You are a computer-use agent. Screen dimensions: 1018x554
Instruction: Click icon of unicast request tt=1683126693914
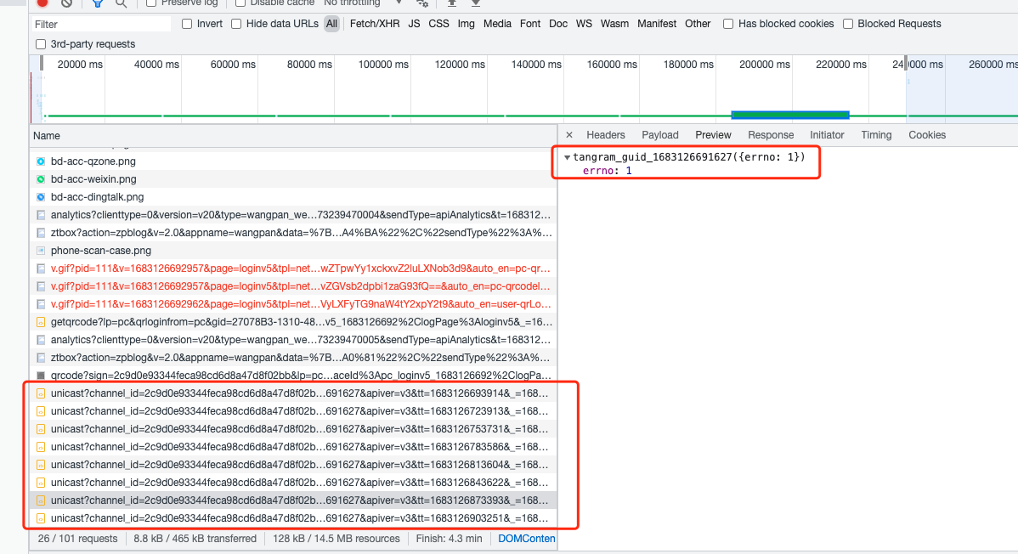[41, 393]
